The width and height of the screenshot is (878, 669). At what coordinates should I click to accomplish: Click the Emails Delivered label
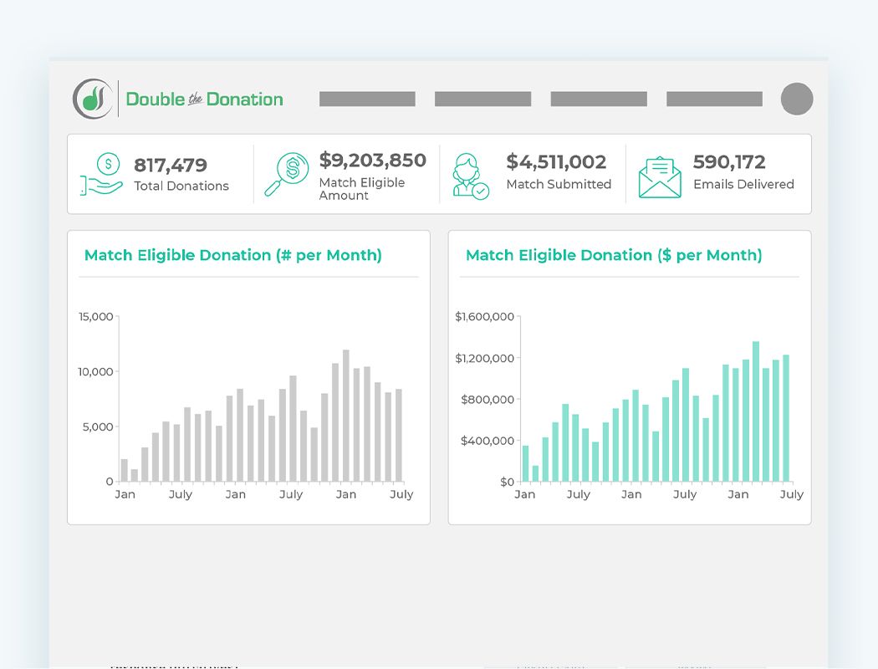pyautogui.click(x=743, y=184)
